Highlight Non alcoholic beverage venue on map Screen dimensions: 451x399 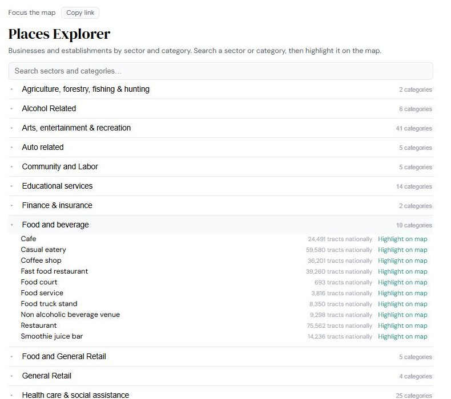(x=402, y=315)
